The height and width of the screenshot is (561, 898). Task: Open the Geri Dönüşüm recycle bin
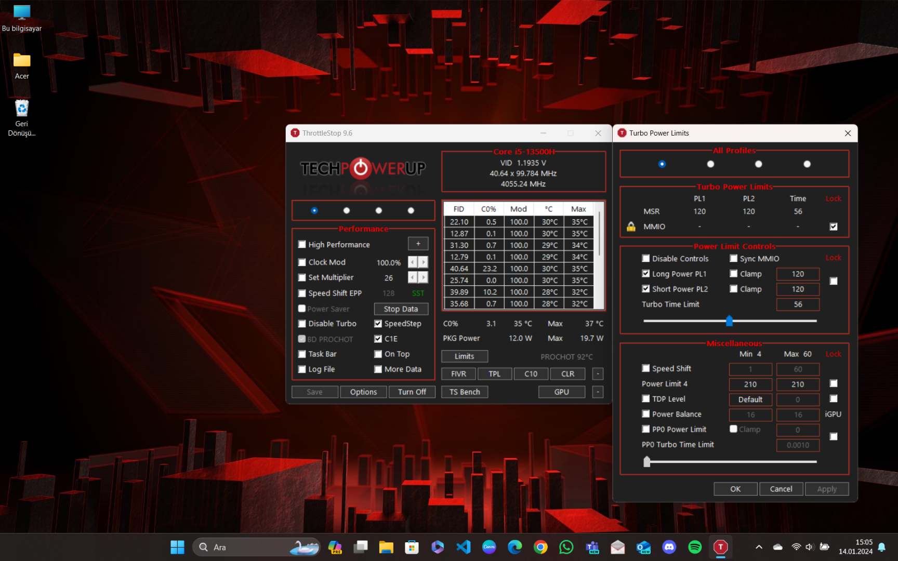(x=22, y=118)
